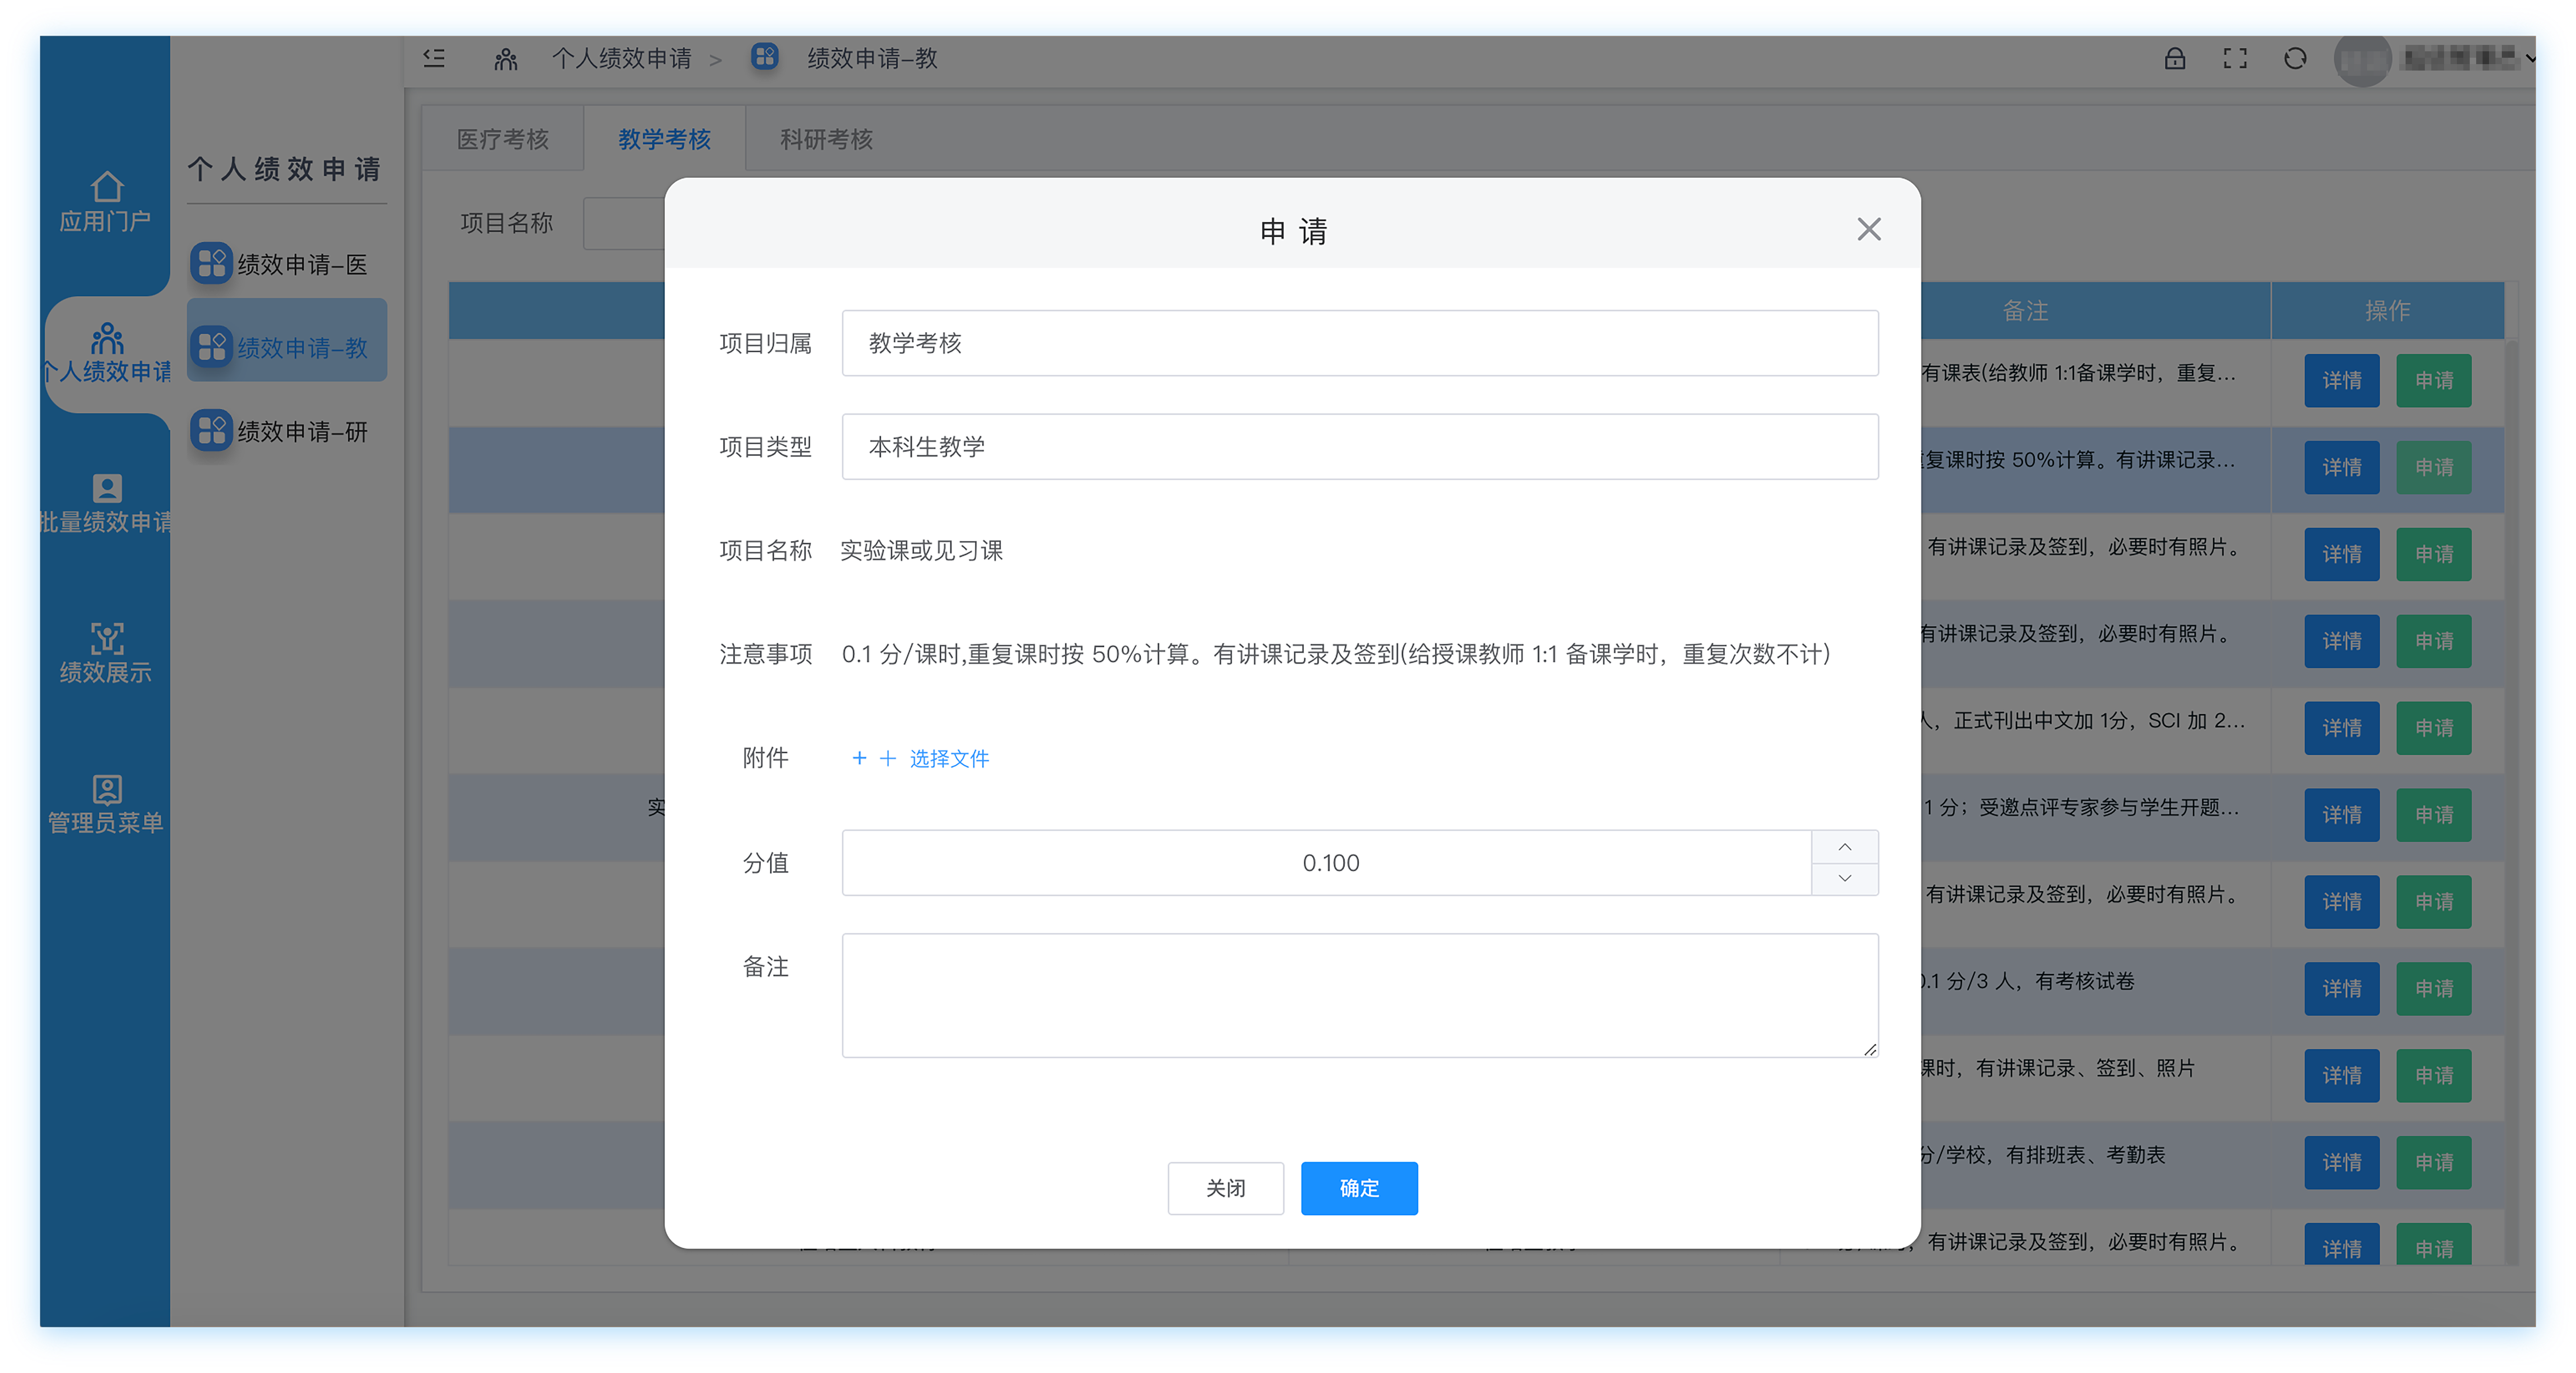Click 详情 in the 签到、照片 row
This screenshot has height=1373, width=2576.
coord(2341,1076)
